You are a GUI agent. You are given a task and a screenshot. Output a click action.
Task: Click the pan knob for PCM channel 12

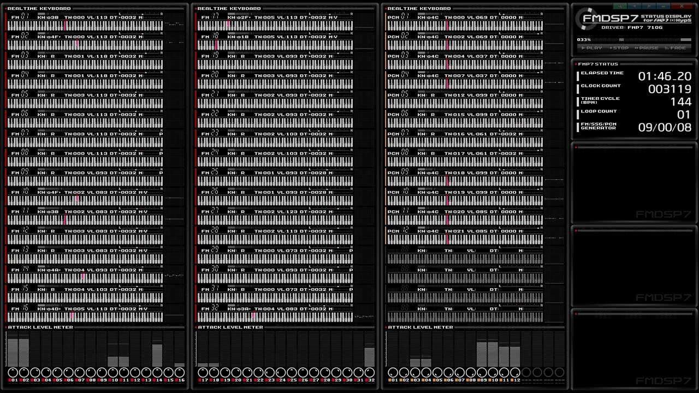[x=516, y=373]
